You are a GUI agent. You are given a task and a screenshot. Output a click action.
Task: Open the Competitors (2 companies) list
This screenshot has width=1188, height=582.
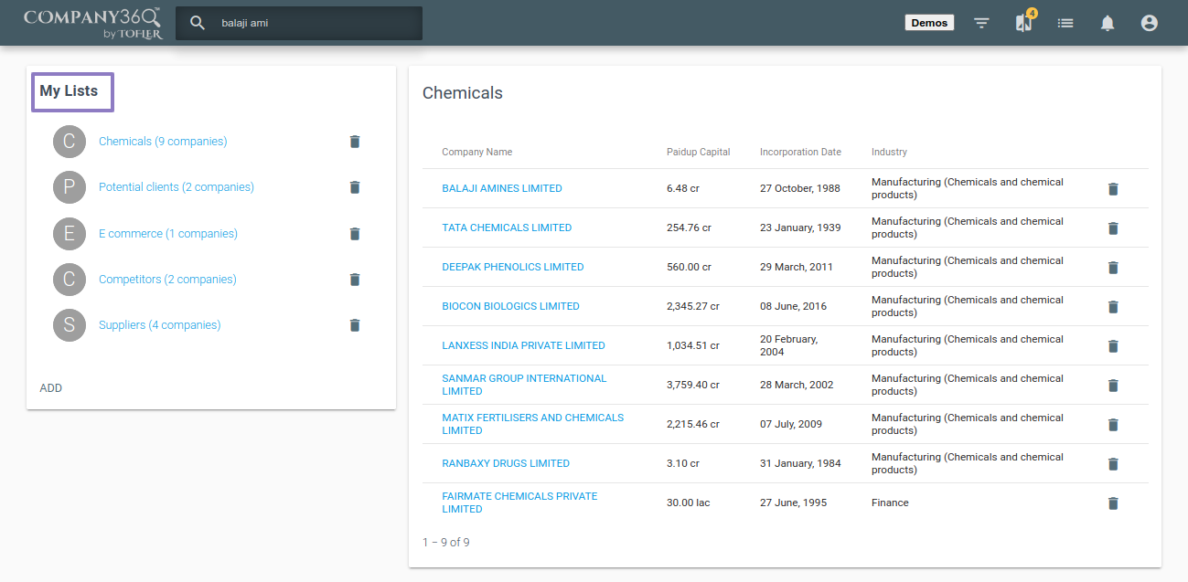[x=167, y=280]
